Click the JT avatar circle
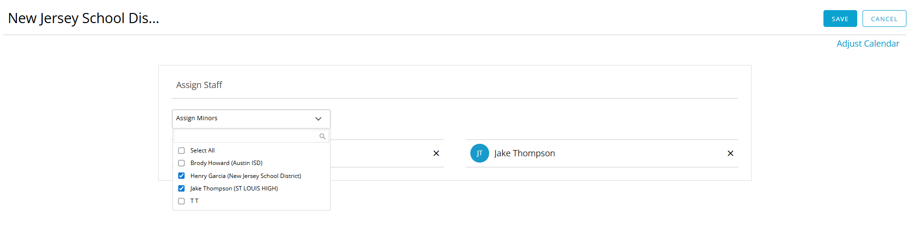This screenshot has height=227, width=918. tap(480, 153)
